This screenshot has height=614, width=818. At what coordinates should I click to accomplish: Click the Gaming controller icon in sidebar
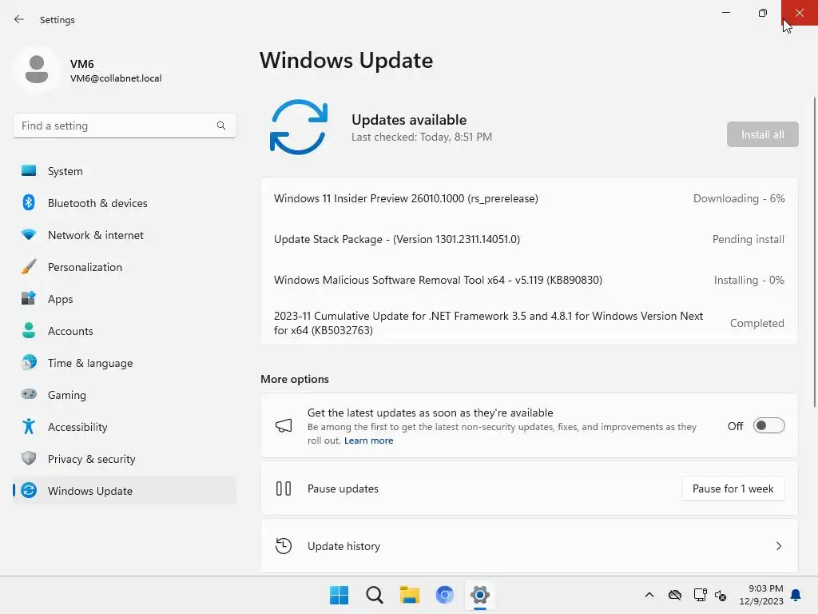tap(29, 394)
